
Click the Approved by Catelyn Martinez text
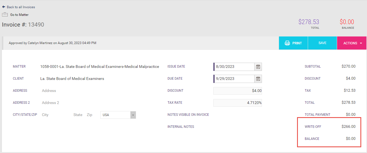(x=52, y=43)
